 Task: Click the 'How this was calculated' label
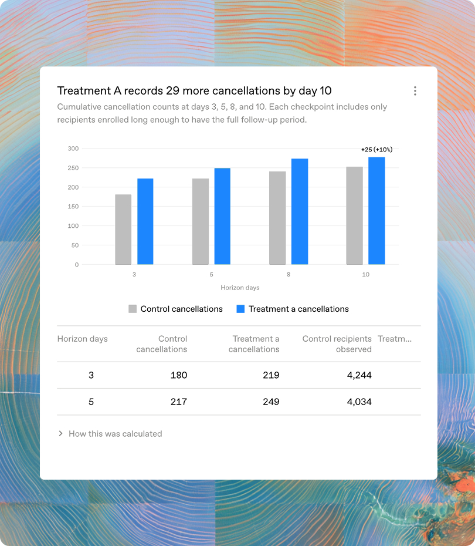116,433
